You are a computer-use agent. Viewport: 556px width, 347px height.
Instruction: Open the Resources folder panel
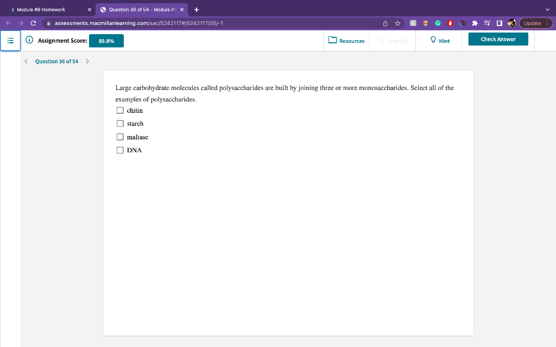pyautogui.click(x=346, y=39)
